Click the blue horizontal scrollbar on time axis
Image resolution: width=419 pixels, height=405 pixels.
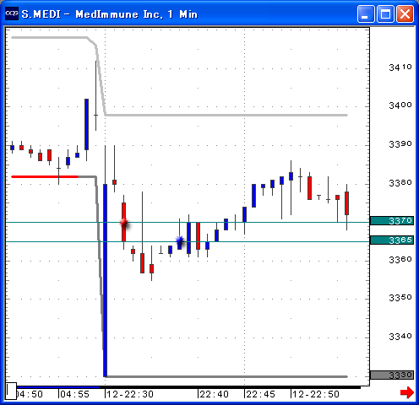click(58, 387)
